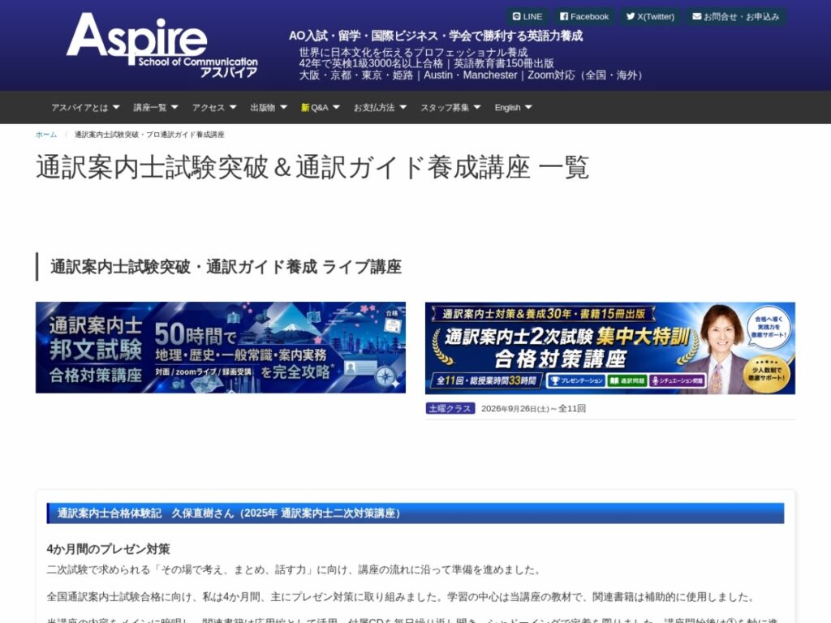Image resolution: width=831 pixels, height=623 pixels.
Task: Click the 2026年9月26日(土)～全11回 schedule text
Action: 533,409
